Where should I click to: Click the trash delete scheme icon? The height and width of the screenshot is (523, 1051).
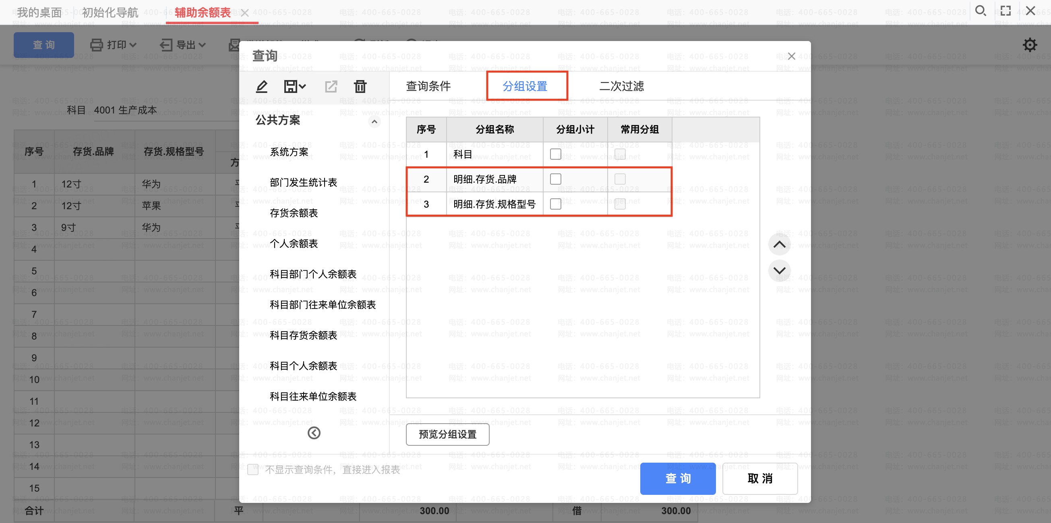click(x=360, y=86)
